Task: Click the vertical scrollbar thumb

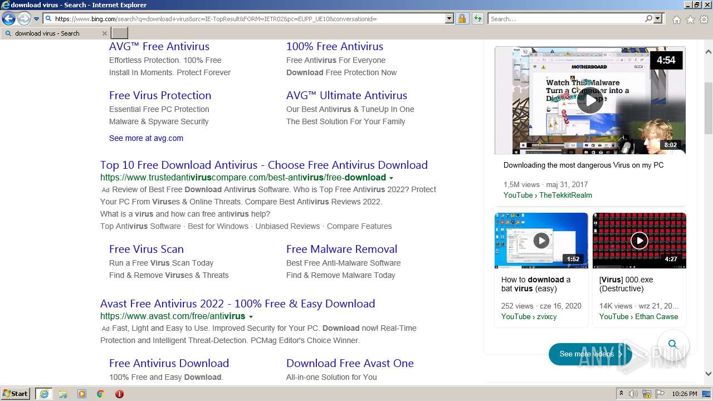Action: pos(709,108)
